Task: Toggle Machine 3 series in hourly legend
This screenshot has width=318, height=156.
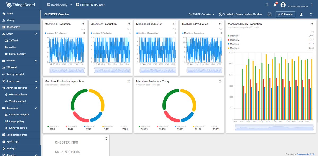Action: click(x=233, y=44)
